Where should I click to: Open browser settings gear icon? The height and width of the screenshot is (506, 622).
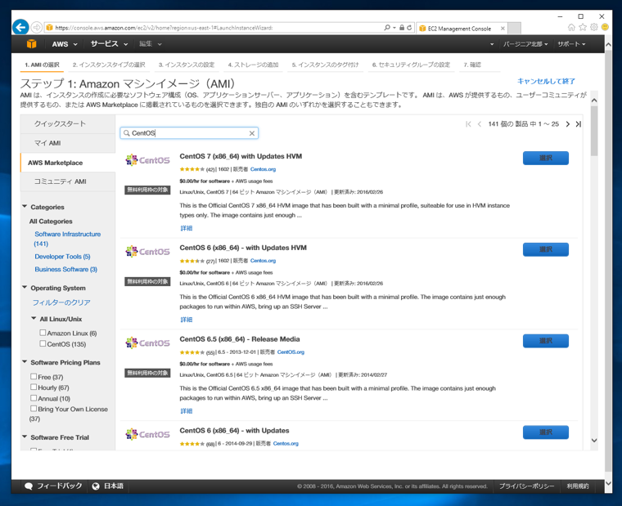coord(594,27)
